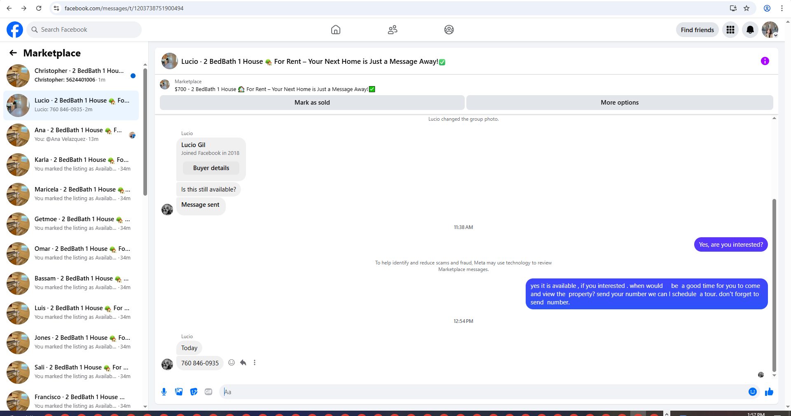Open Maricela conversation
The height and width of the screenshot is (416, 791).
pyautogui.click(x=71, y=194)
